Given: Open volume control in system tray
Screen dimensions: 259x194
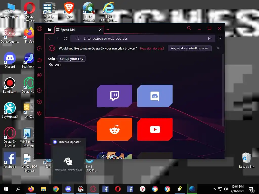Looking at the screenshot, I should click(226, 189).
